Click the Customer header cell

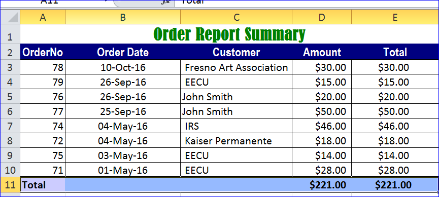pos(237,52)
